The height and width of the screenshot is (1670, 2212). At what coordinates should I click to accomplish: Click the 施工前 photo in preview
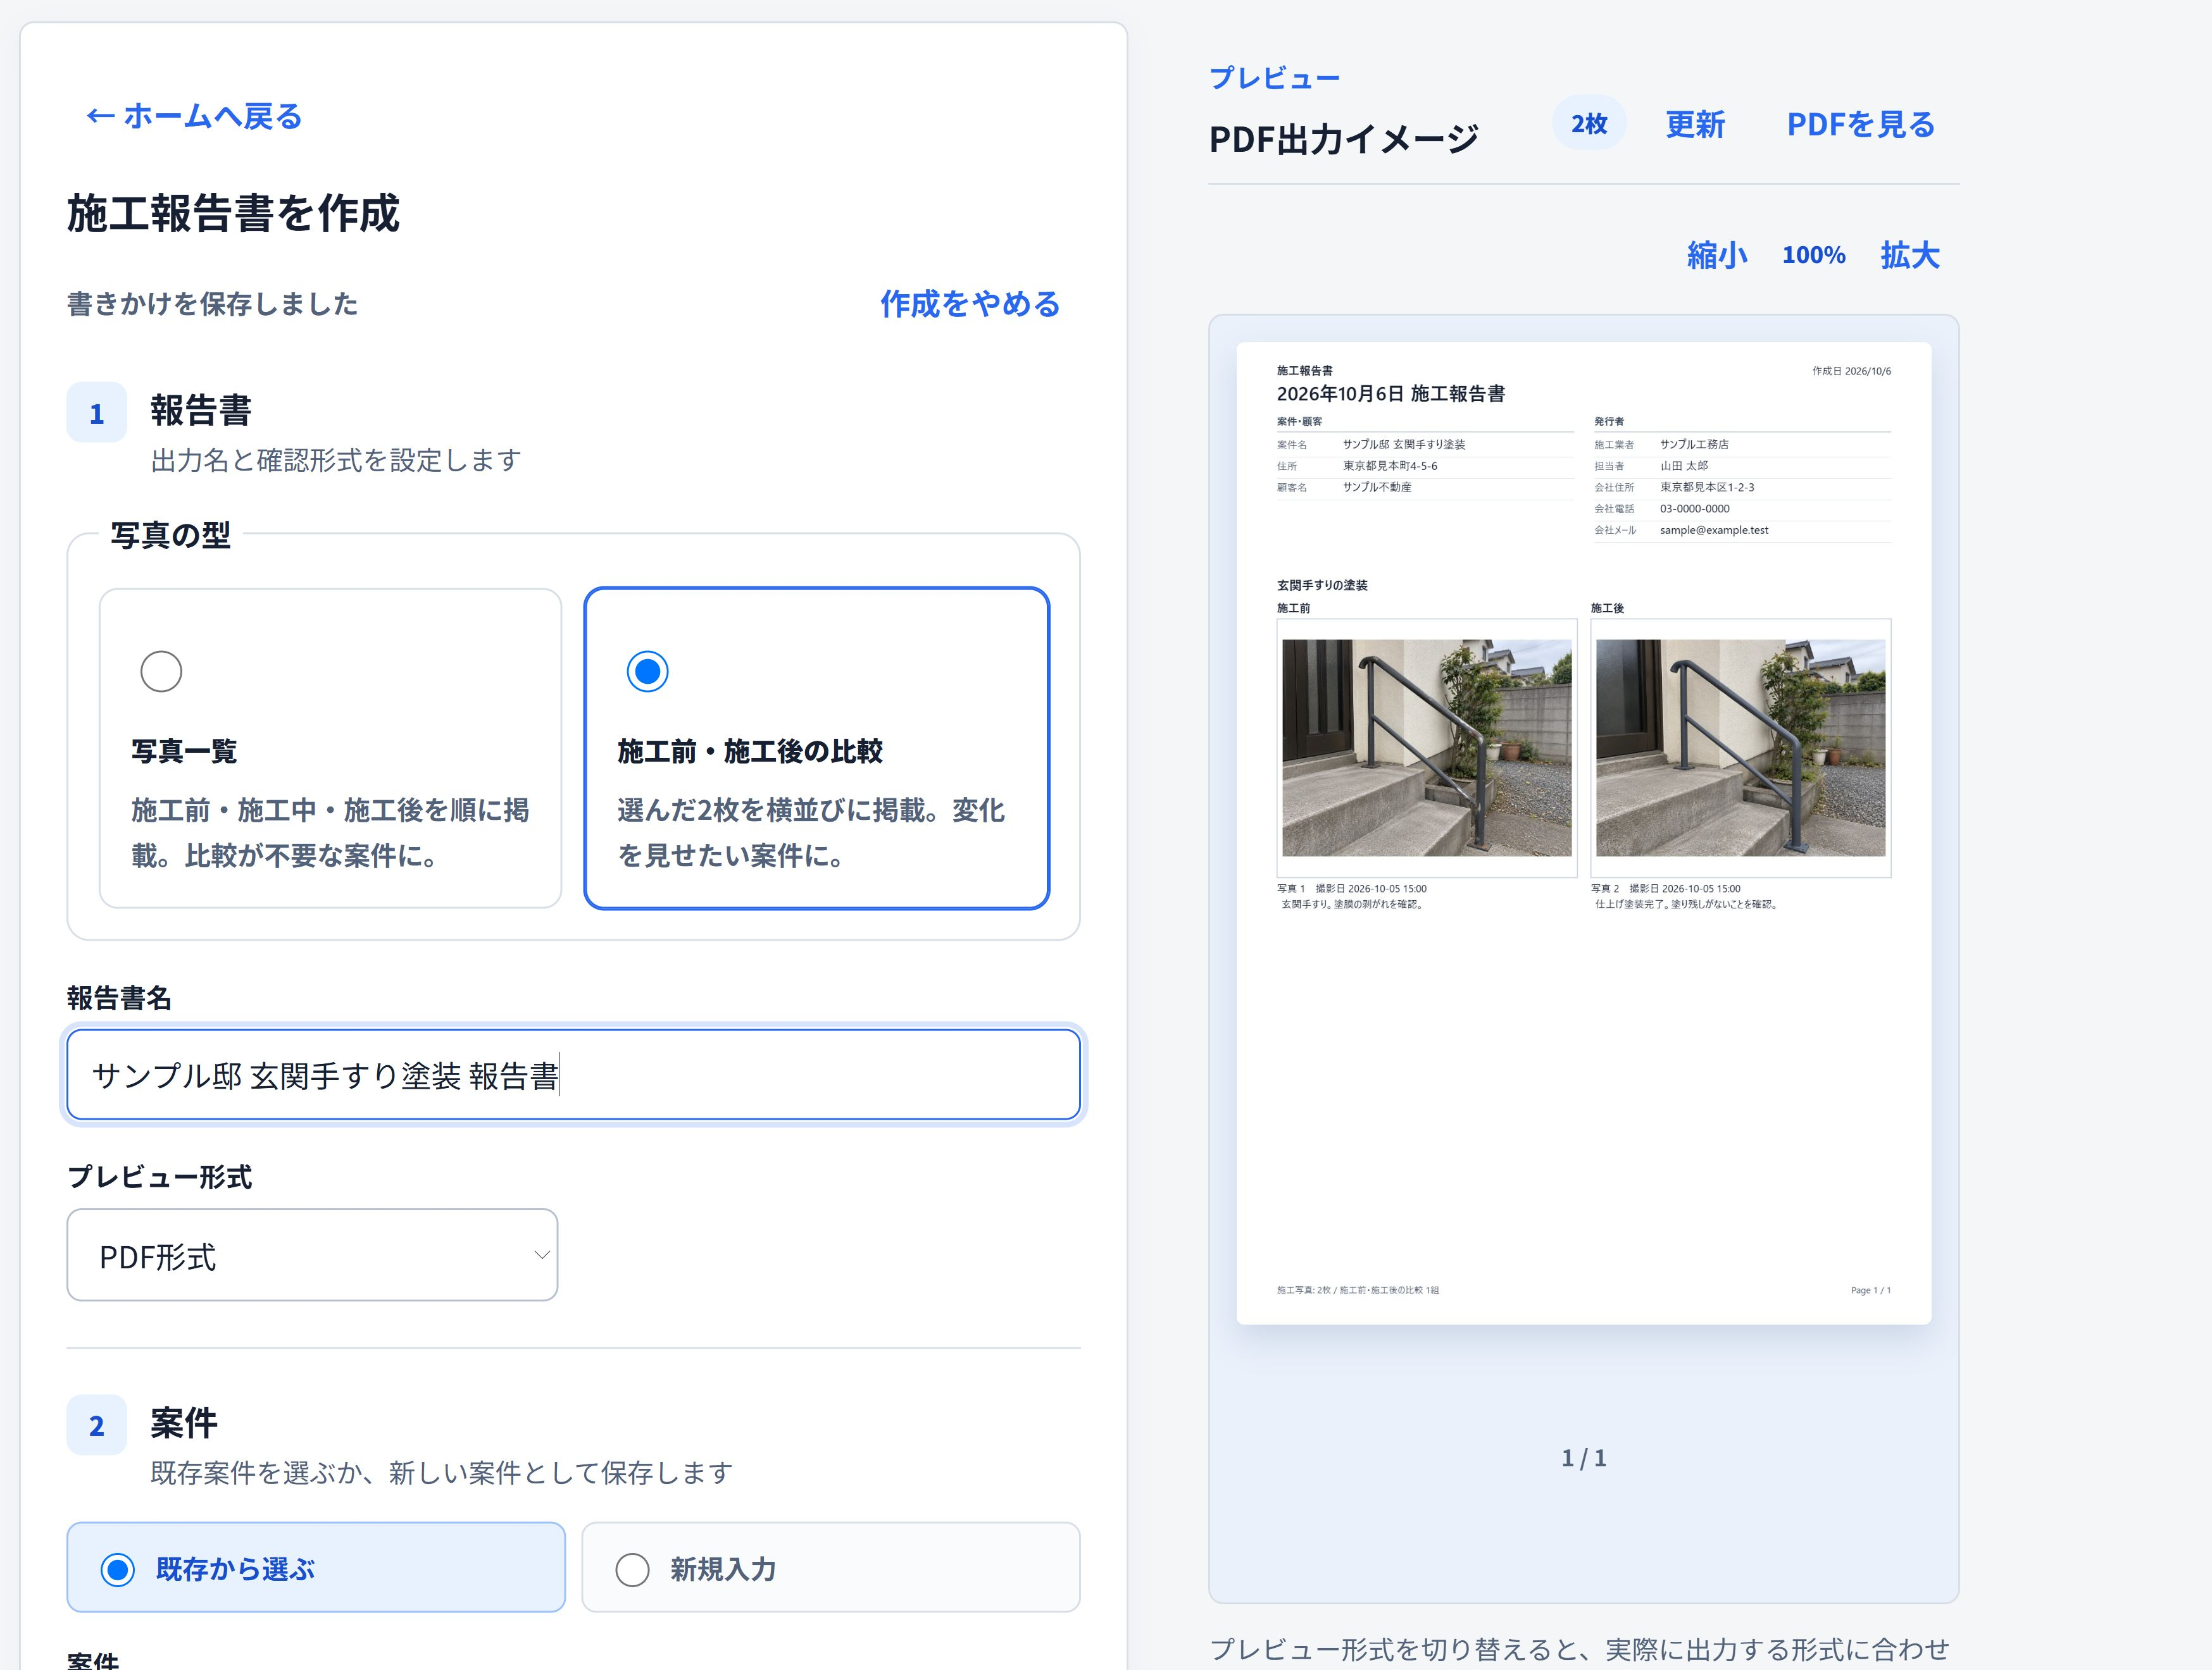click(1427, 748)
